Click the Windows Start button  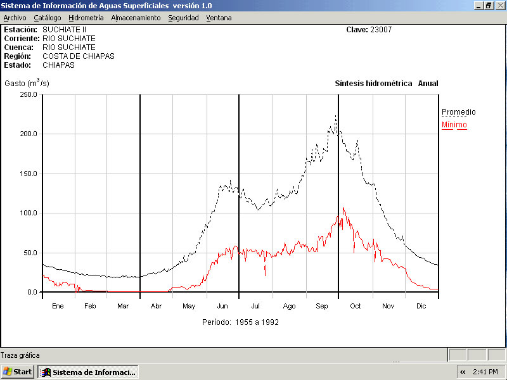click(18, 372)
